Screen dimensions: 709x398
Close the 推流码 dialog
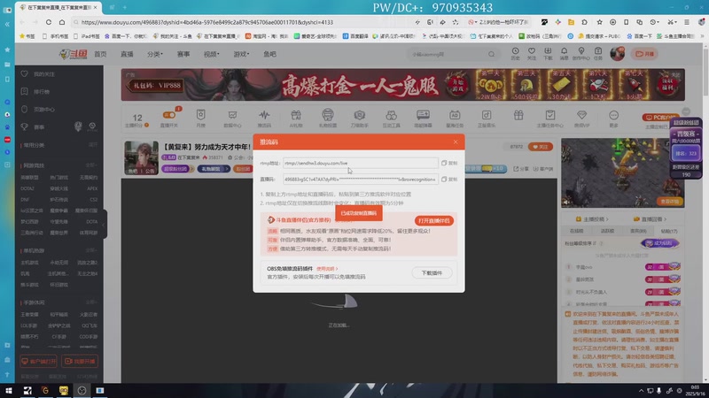456,142
